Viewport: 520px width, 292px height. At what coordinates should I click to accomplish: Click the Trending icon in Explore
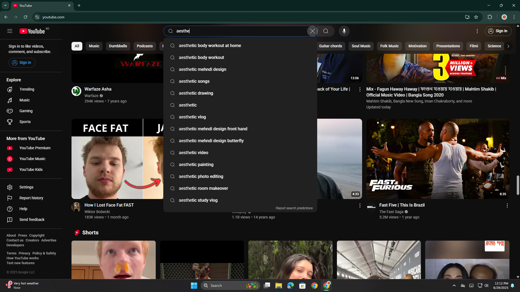tap(10, 89)
